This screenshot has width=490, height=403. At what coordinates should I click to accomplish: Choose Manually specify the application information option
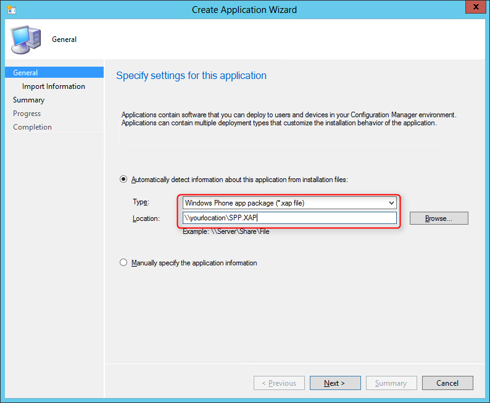pyautogui.click(x=123, y=262)
